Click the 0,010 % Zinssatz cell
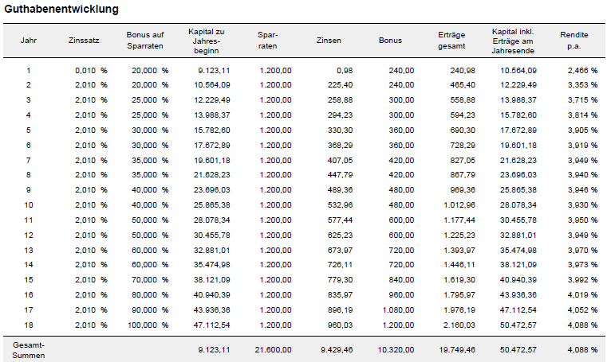This screenshot has width=607, height=362. pos(90,70)
